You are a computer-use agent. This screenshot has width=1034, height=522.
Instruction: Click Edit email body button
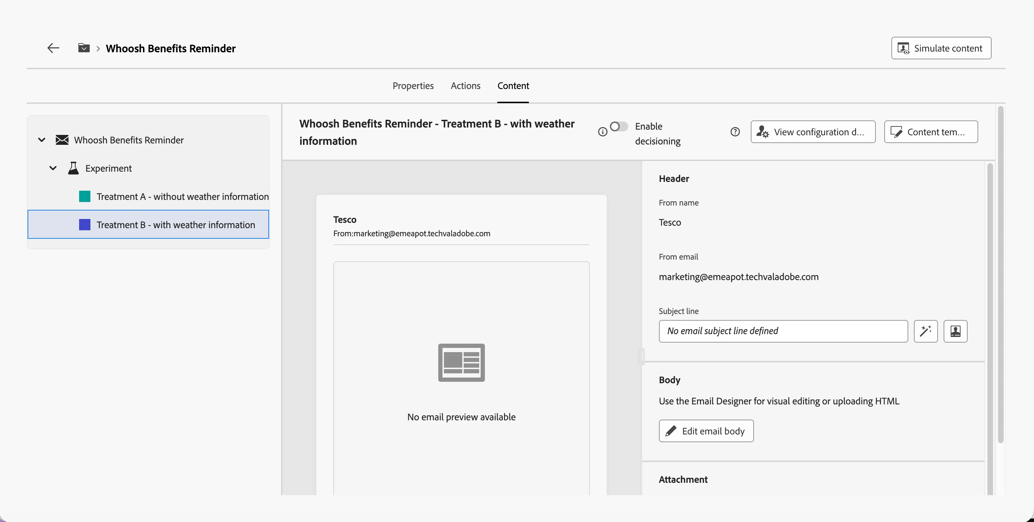[x=706, y=431]
